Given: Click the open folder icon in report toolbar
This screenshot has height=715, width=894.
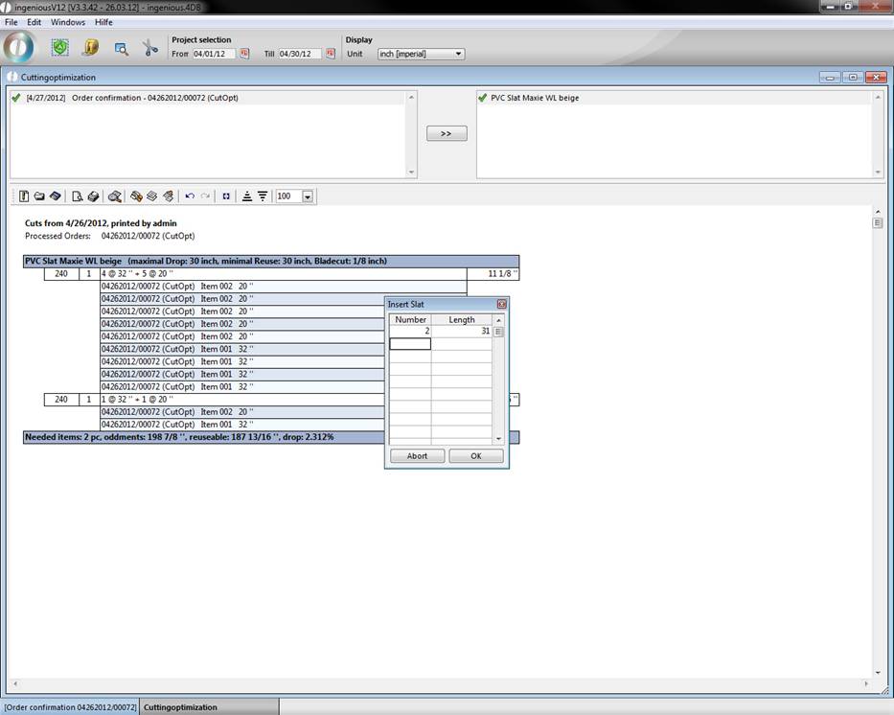Looking at the screenshot, I should point(39,196).
